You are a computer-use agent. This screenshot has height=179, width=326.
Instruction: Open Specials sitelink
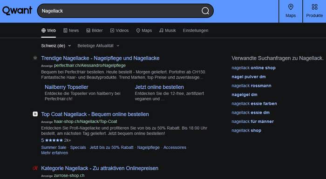78,147
